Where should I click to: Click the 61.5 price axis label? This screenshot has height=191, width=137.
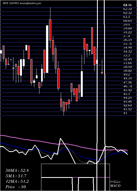(127, 17)
